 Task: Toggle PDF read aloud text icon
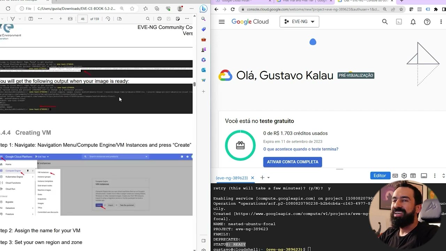(x=31, y=19)
